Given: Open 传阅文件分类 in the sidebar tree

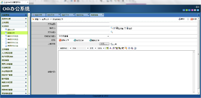Looking at the screenshot, I should point(13,46).
